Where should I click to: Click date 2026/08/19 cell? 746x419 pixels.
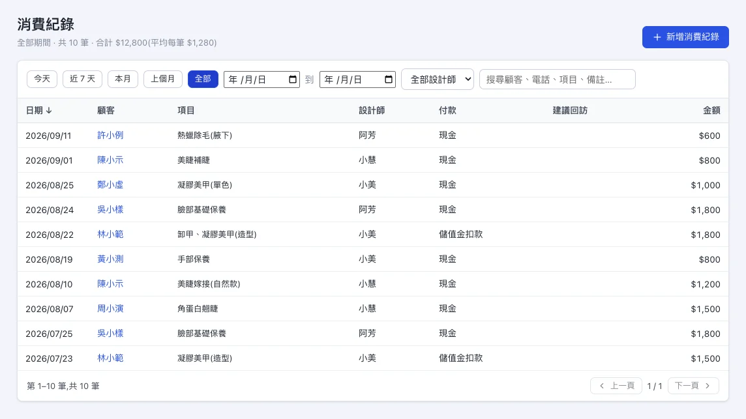tap(49, 259)
